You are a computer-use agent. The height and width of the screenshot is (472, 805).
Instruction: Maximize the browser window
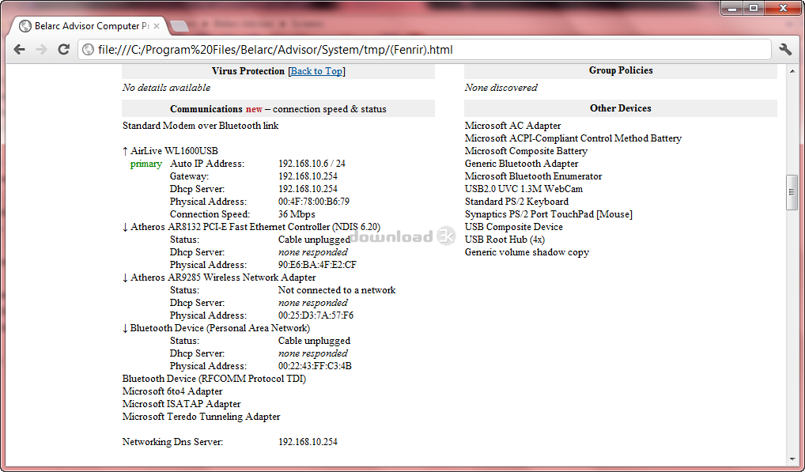753,8
